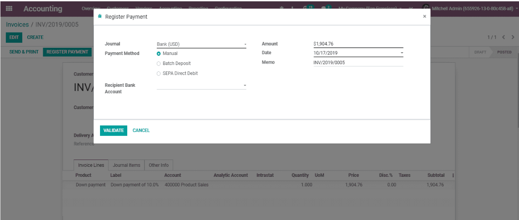
Task: Click the discount cell 0.00
Action: pyautogui.click(x=392, y=185)
